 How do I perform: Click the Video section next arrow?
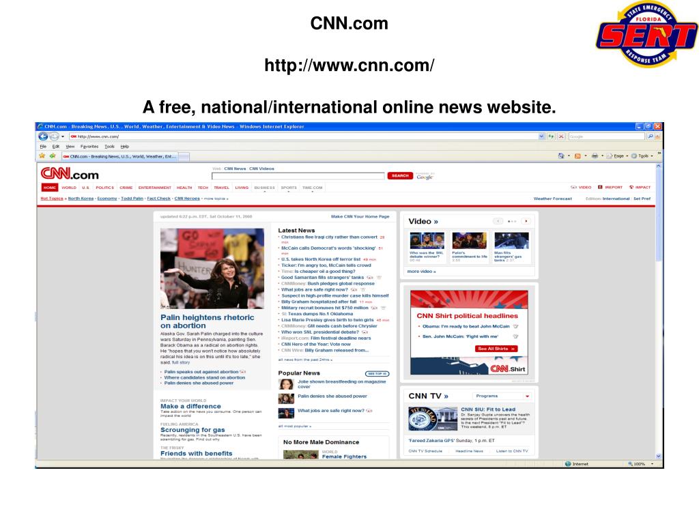(x=526, y=221)
